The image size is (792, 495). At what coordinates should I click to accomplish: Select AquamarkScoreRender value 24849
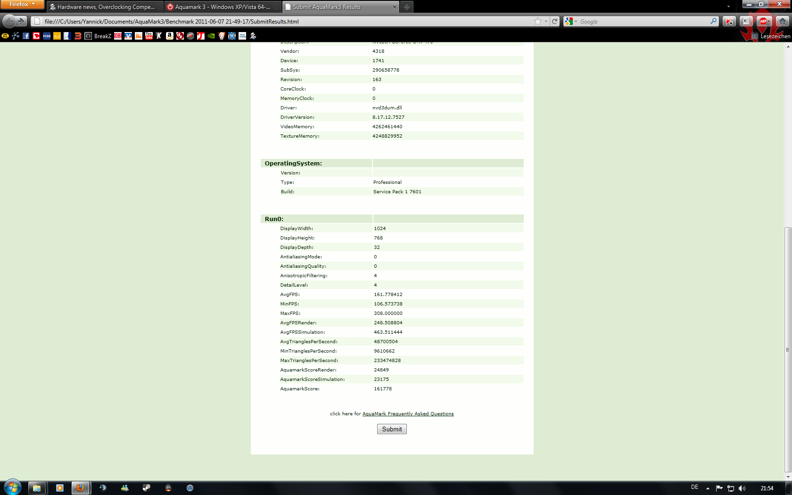[x=381, y=370]
